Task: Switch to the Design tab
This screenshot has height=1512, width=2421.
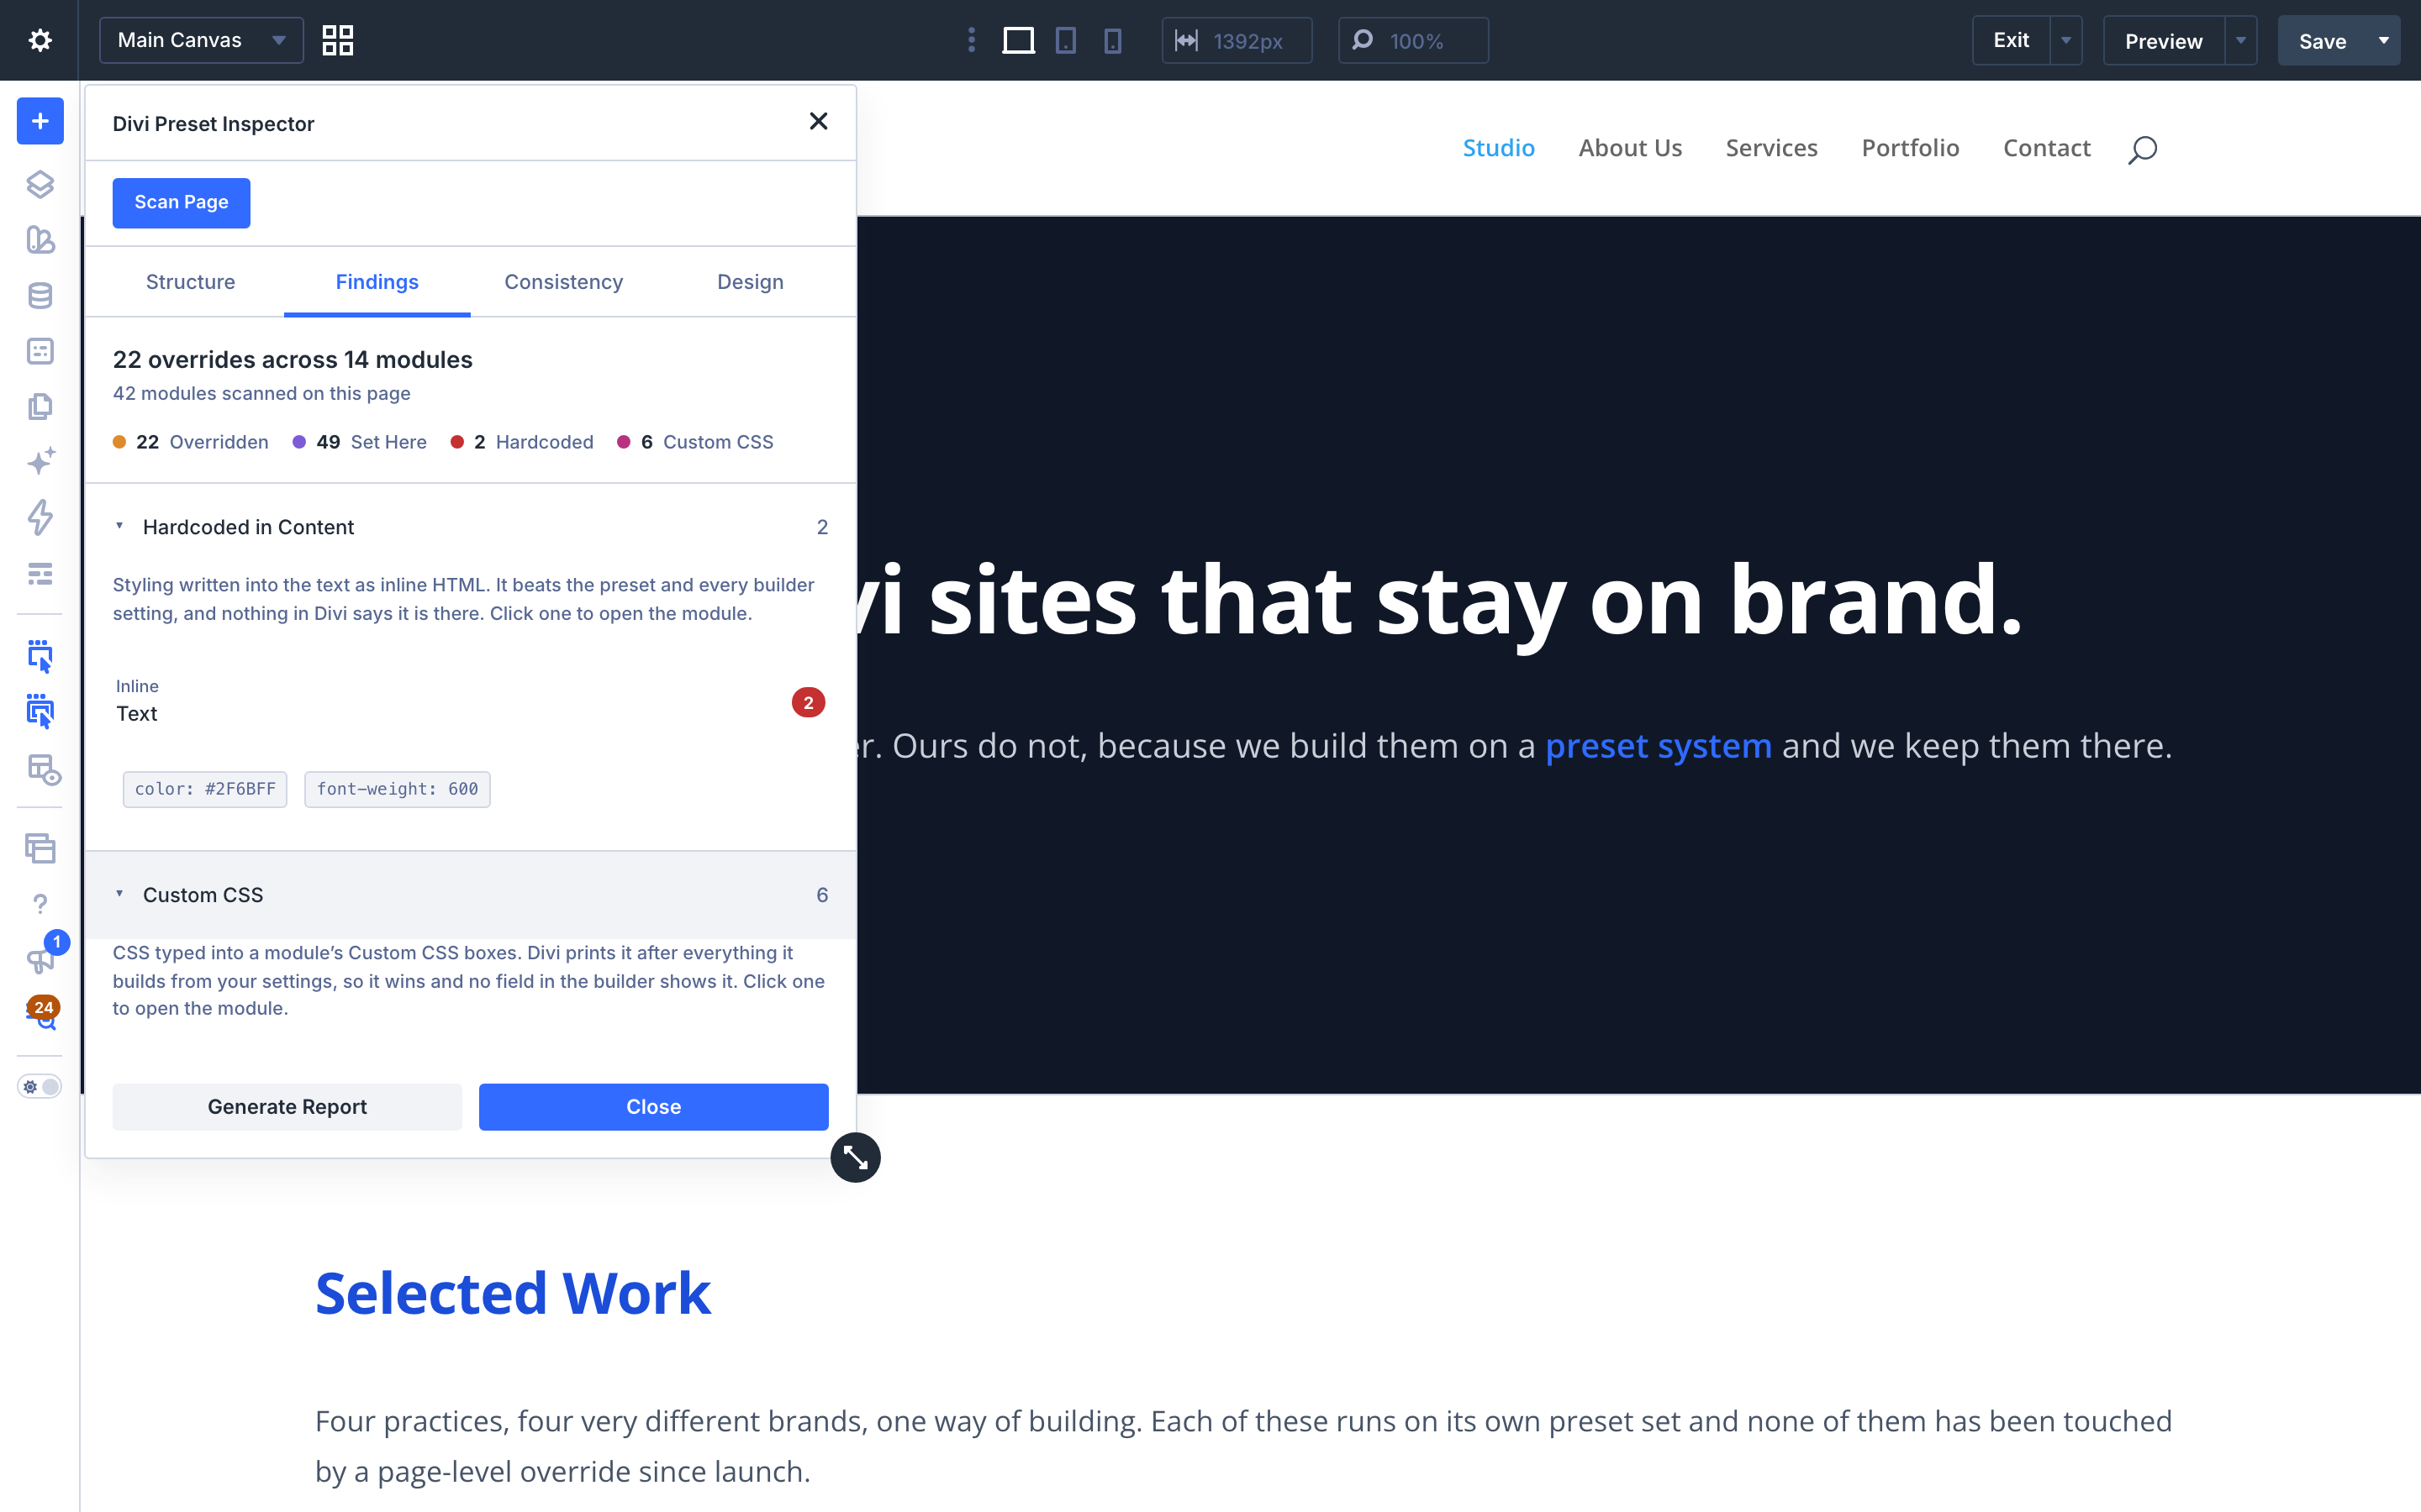Action: coord(751,282)
